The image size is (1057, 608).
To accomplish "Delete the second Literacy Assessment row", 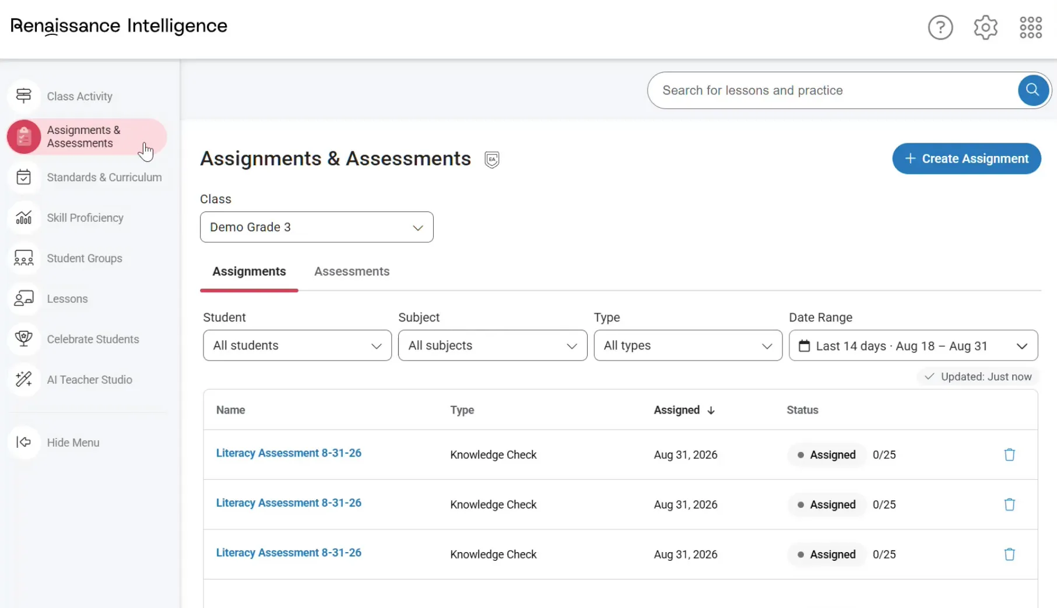I will (1009, 504).
